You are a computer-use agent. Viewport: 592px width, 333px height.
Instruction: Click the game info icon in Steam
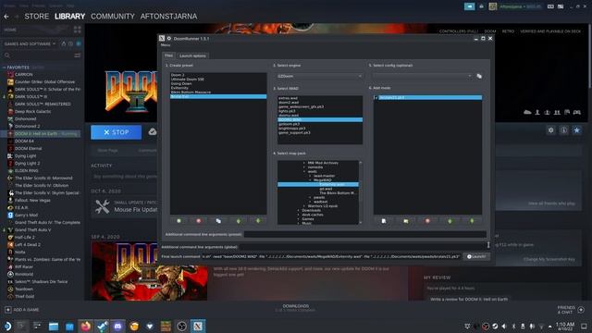(x=563, y=130)
